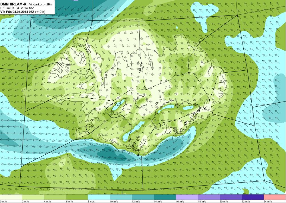The image size is (286, 203).
Task: Click the "4 m/s" legend label
Action: pyautogui.click(x=47, y=202)
